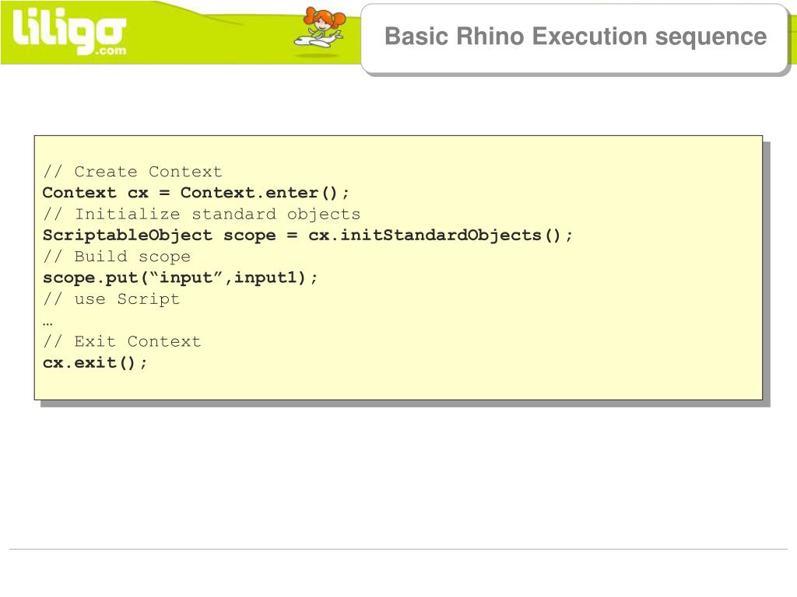Click the liligo.com logo
Image resolution: width=797 pixels, height=597 pixels.
(69, 33)
